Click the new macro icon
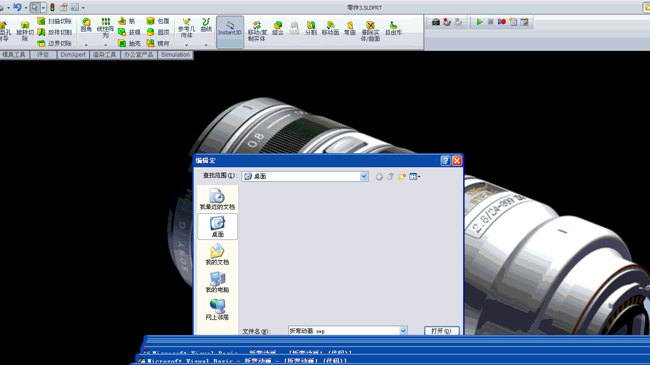This screenshot has height=365, width=650. coord(513,22)
